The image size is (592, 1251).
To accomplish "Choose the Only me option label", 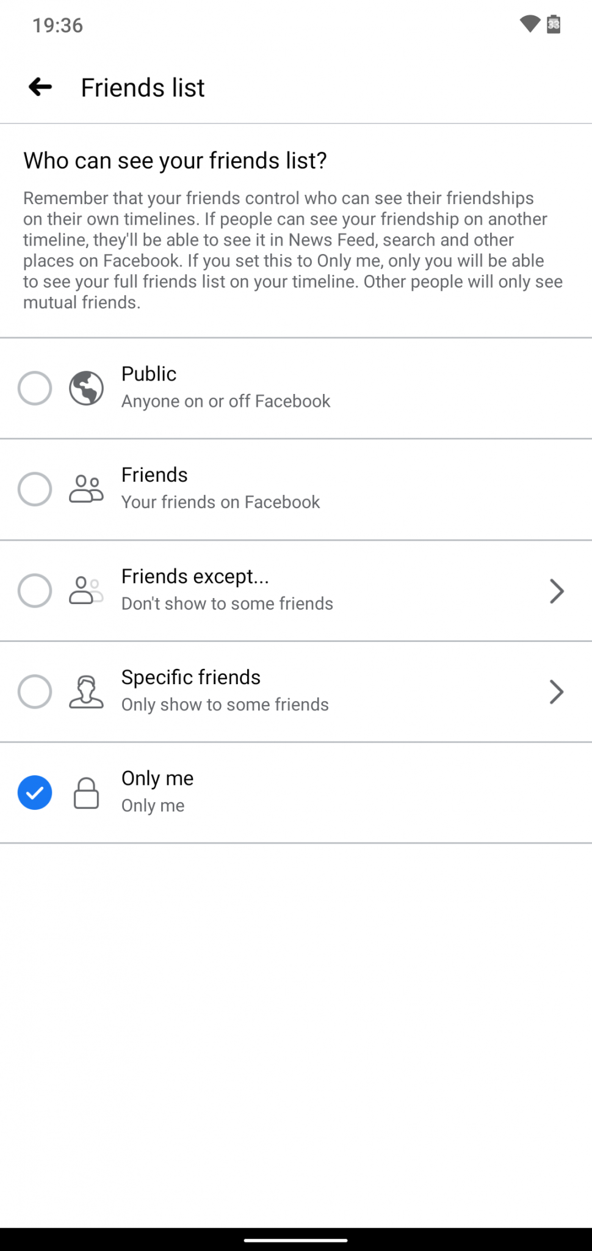I will (157, 778).
